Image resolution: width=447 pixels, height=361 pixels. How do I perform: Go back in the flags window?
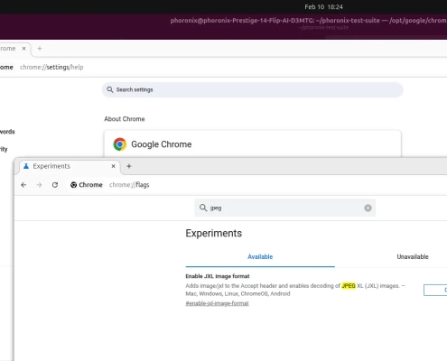[x=23, y=185]
